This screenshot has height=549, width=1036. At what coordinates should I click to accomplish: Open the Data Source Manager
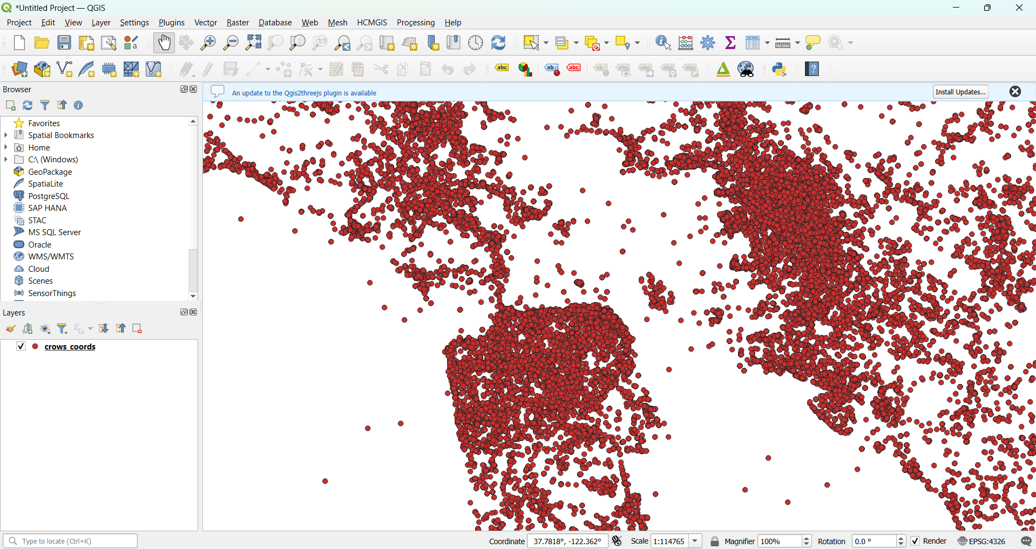tap(19, 69)
